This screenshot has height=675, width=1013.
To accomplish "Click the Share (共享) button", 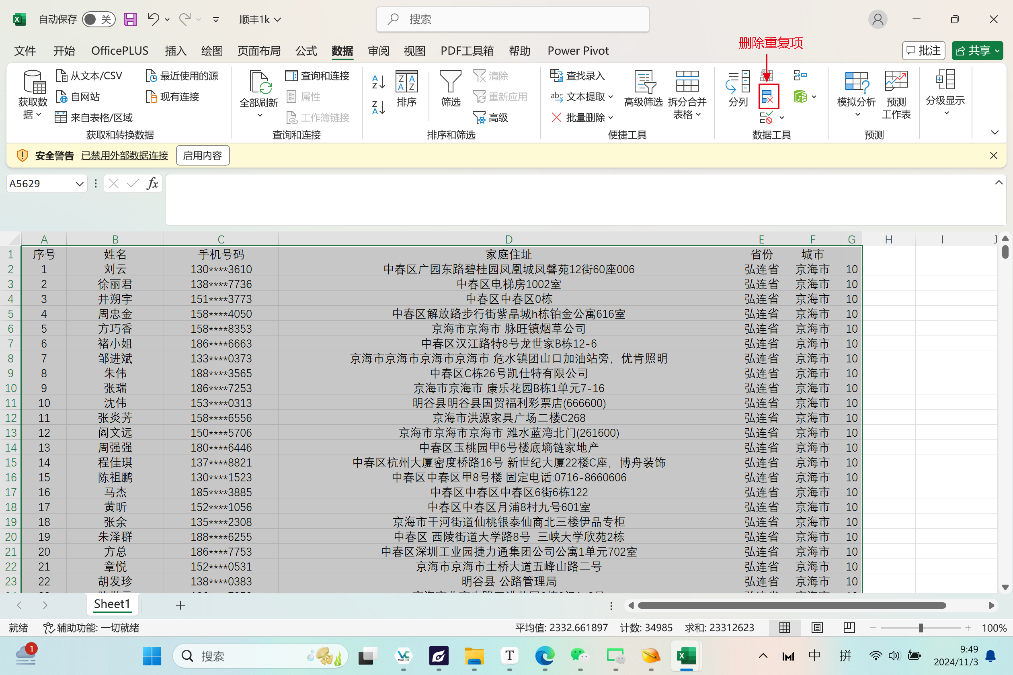I will click(x=977, y=51).
